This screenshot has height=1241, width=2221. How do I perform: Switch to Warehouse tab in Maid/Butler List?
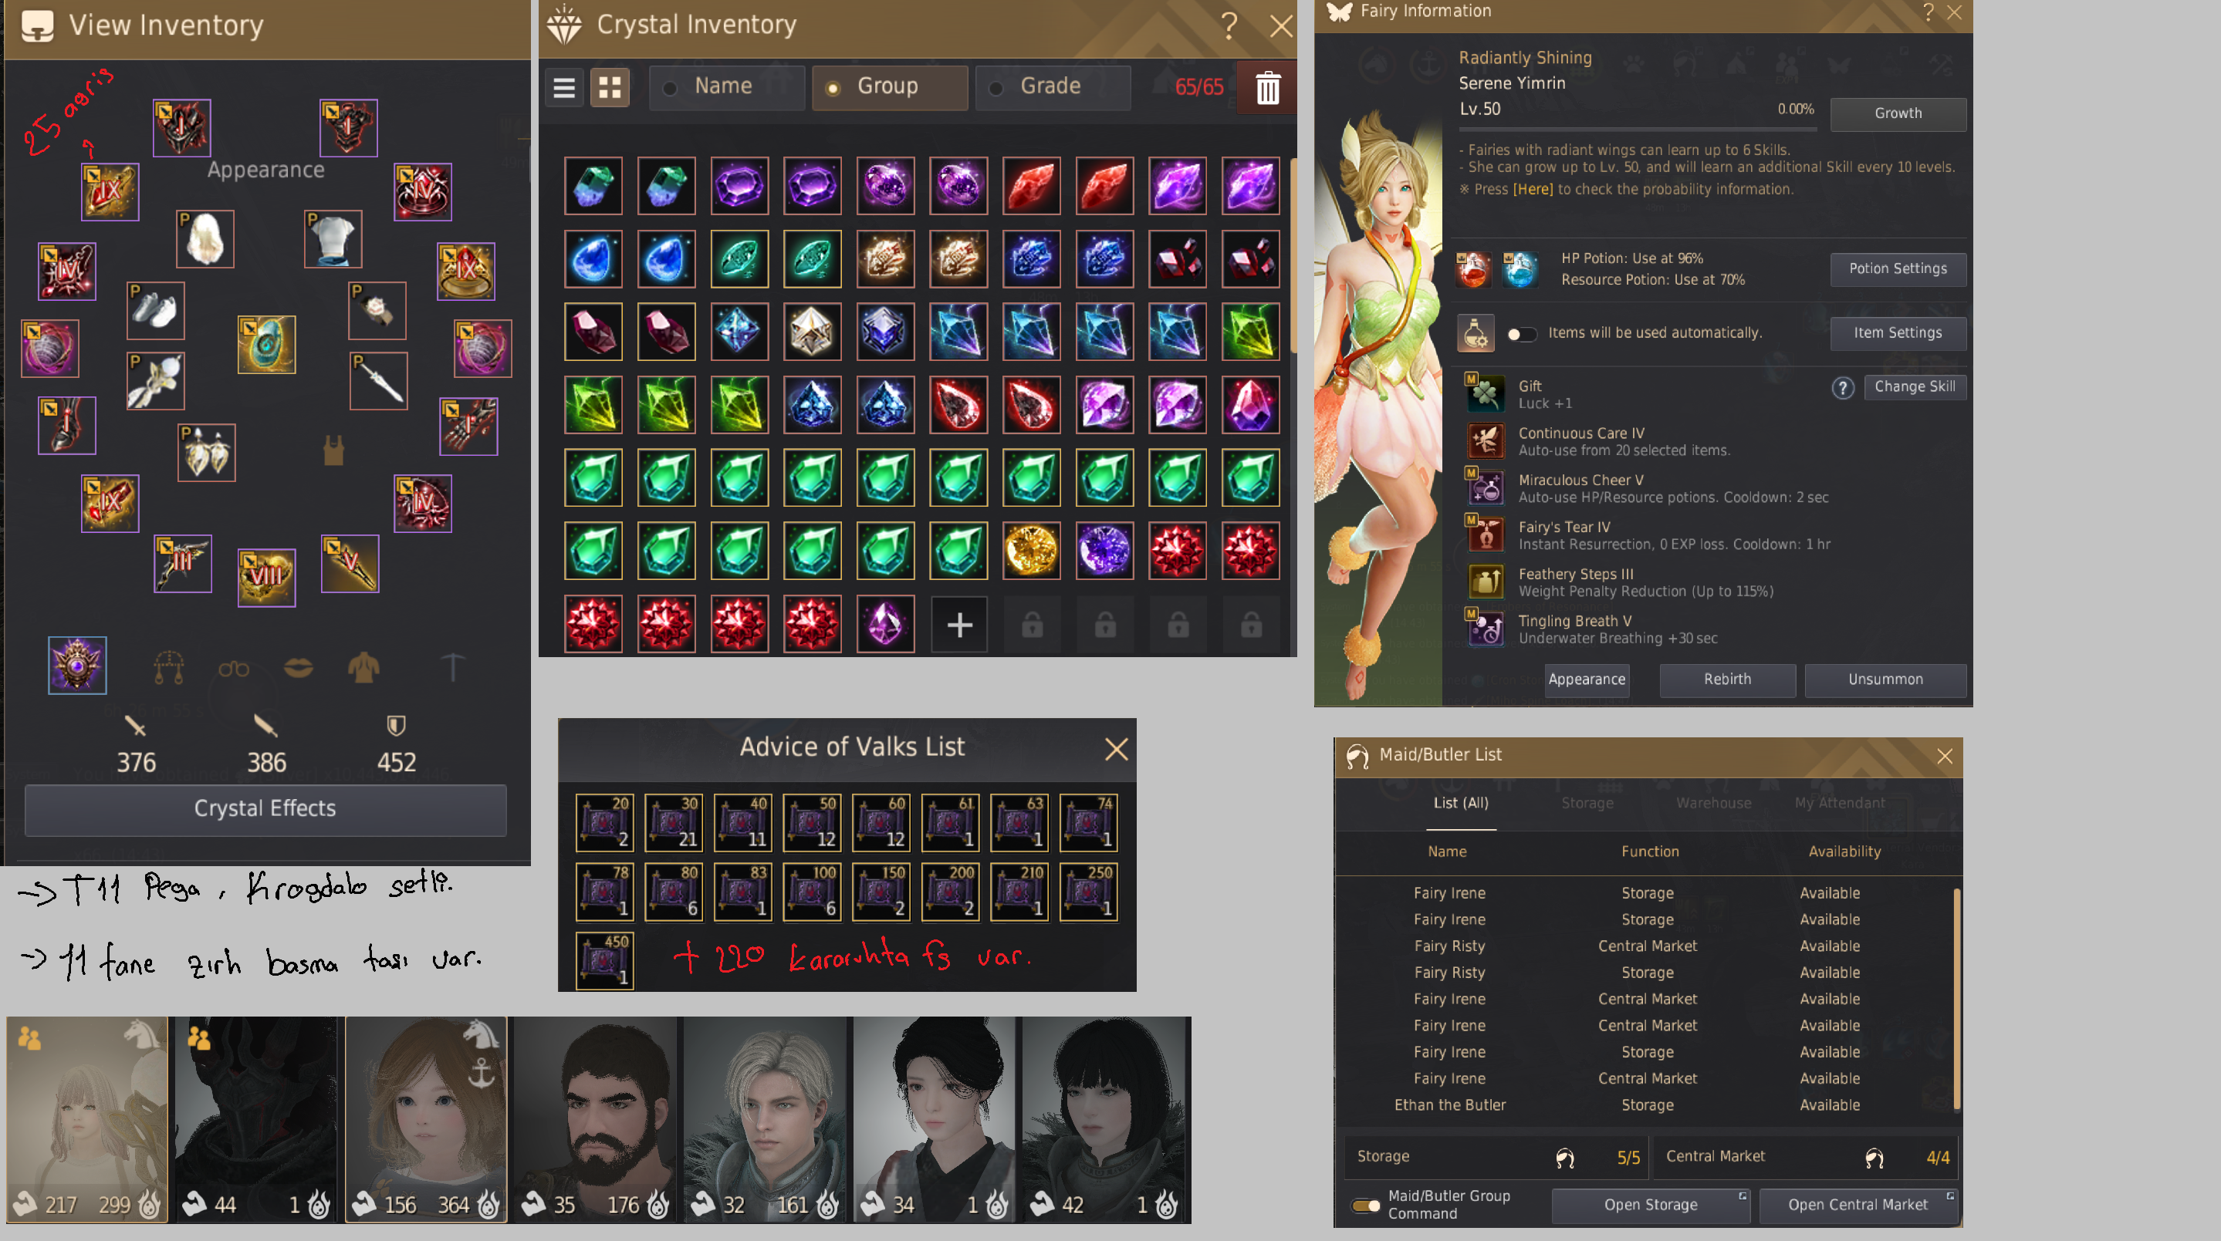pos(1713,803)
